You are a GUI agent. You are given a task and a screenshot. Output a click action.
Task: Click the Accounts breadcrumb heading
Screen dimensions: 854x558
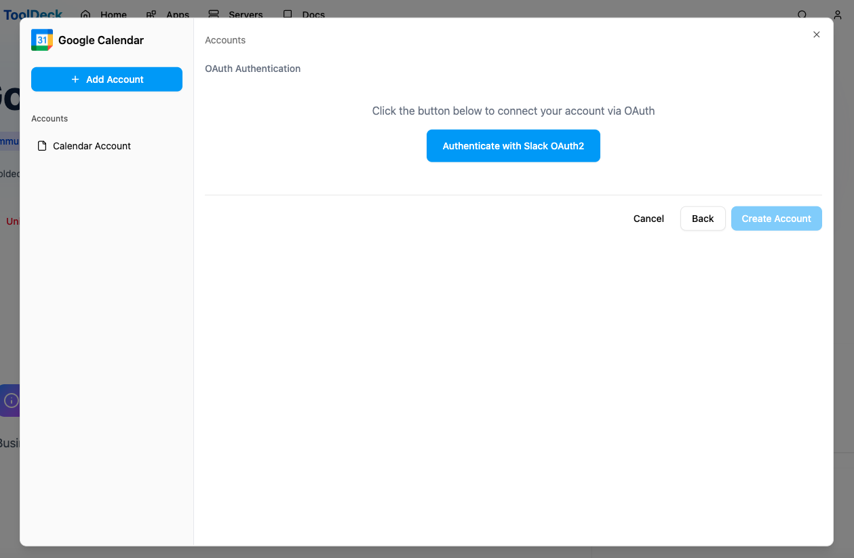click(x=225, y=40)
